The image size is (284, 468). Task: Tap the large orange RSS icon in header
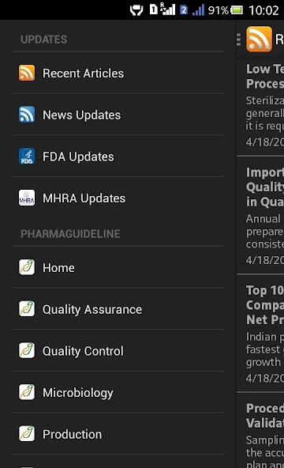[259, 39]
